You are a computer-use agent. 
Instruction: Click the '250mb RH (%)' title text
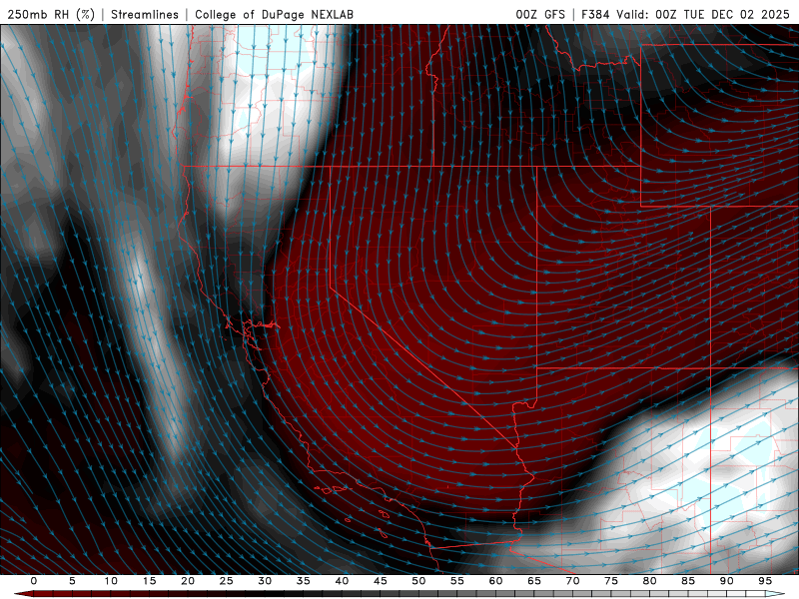tap(51, 14)
